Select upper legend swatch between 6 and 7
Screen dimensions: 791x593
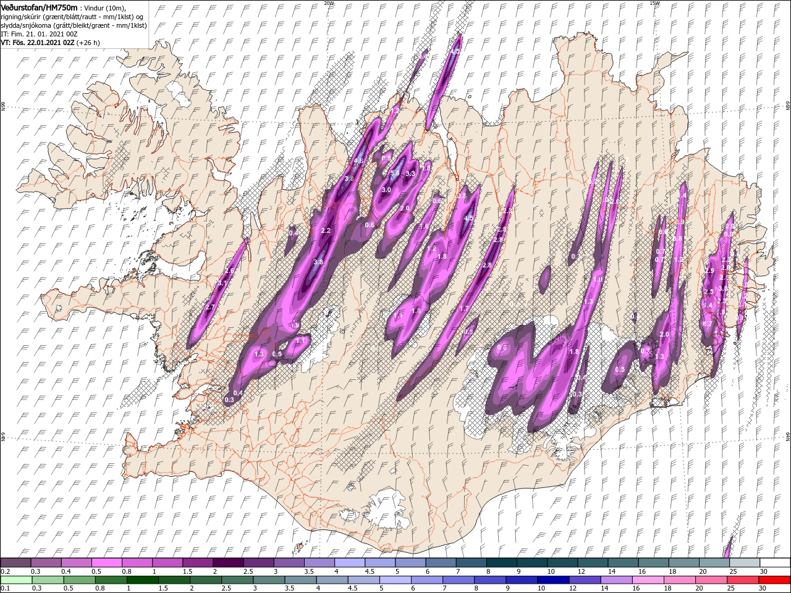click(x=440, y=563)
